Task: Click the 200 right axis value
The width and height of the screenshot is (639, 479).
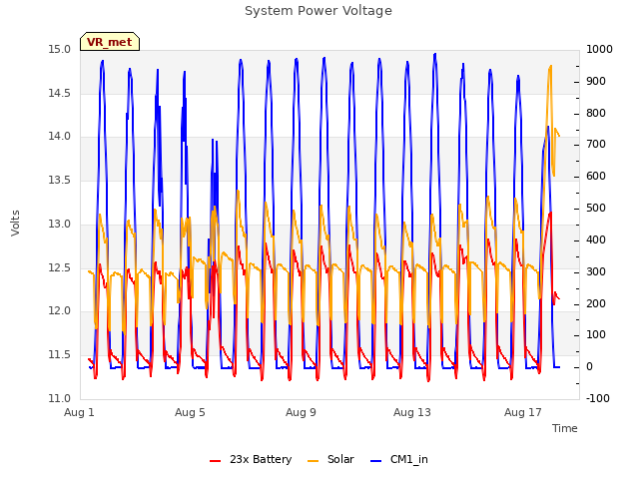Action: pyautogui.click(x=596, y=303)
